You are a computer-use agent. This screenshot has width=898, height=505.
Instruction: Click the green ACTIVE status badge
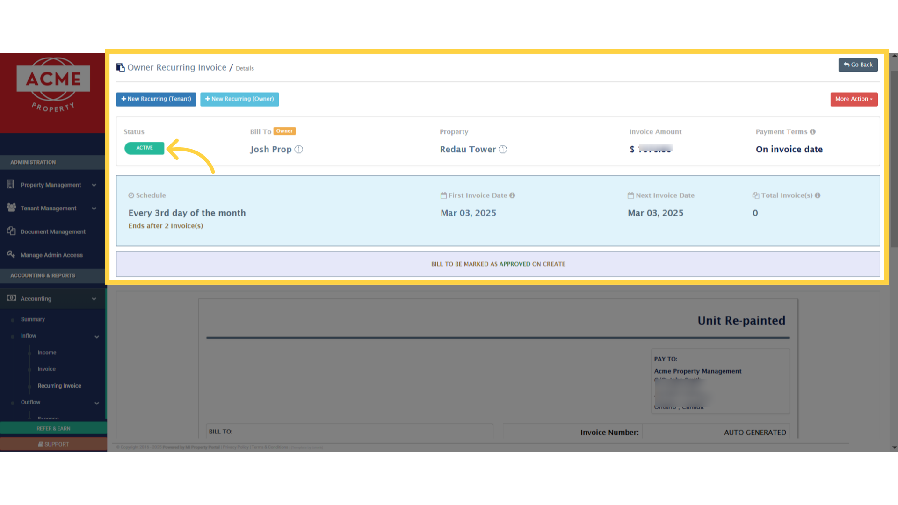point(144,148)
